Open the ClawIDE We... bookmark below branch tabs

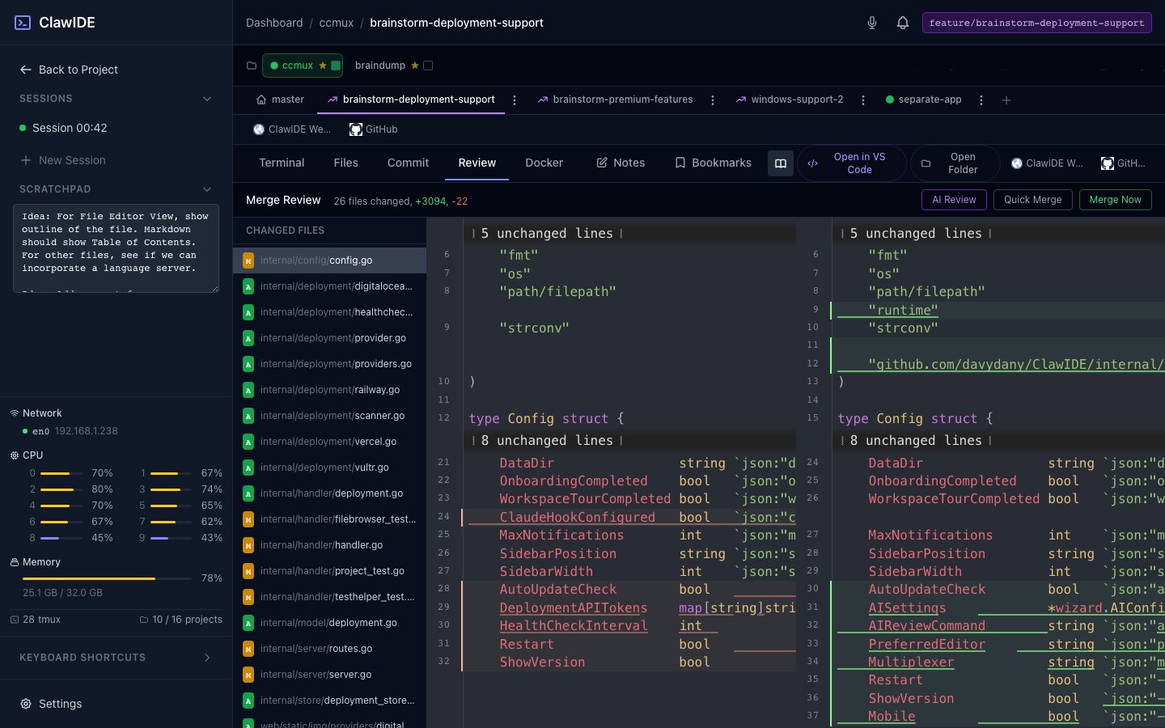coord(291,129)
